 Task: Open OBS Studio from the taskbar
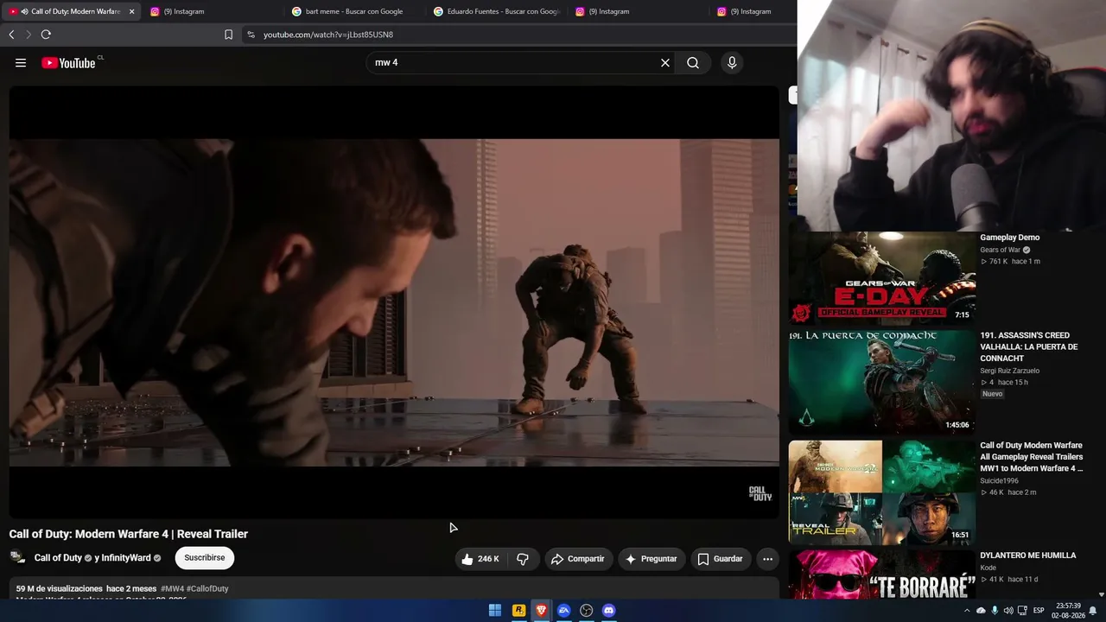pos(586,611)
